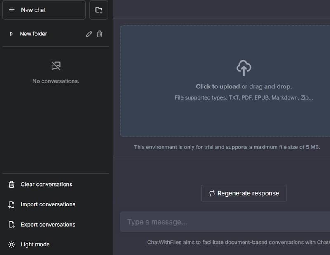Choose Clear conversations
330x255 pixels.
coord(56,184)
